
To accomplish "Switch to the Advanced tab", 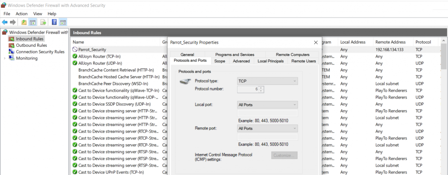I will [x=241, y=61].
